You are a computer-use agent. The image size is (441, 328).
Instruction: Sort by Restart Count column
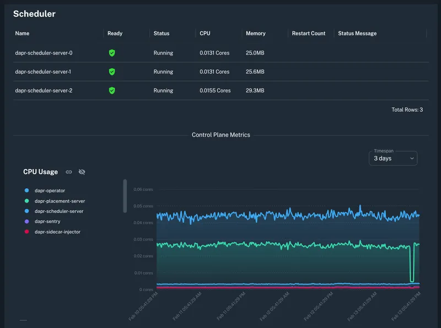click(x=309, y=34)
